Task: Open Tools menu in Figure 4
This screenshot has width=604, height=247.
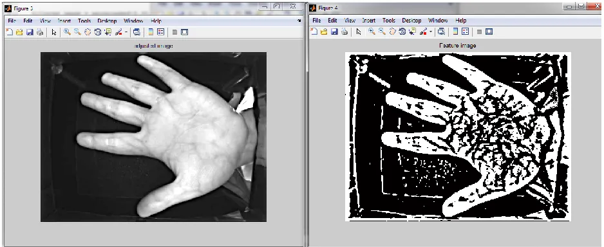Action: (x=389, y=21)
